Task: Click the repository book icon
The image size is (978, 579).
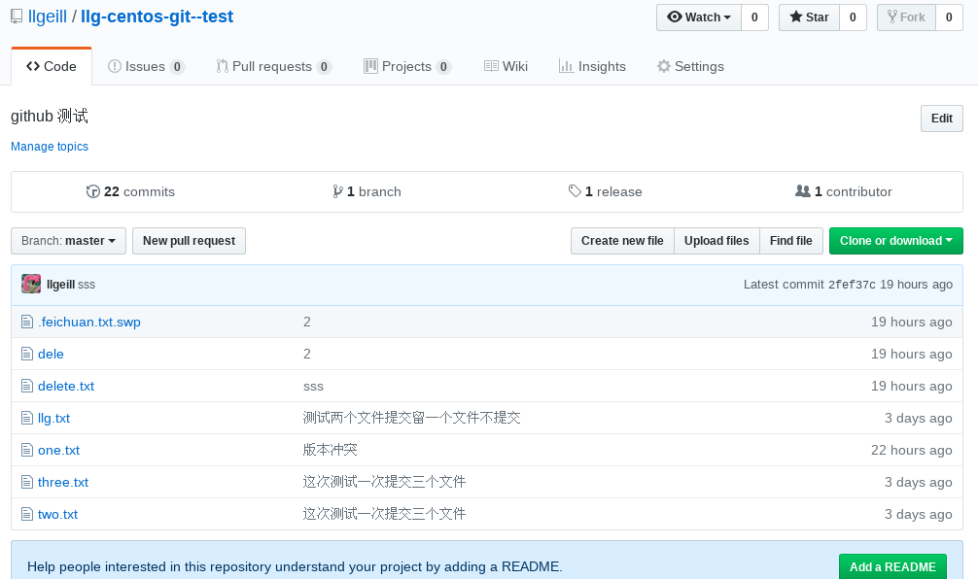Action: pos(17,17)
